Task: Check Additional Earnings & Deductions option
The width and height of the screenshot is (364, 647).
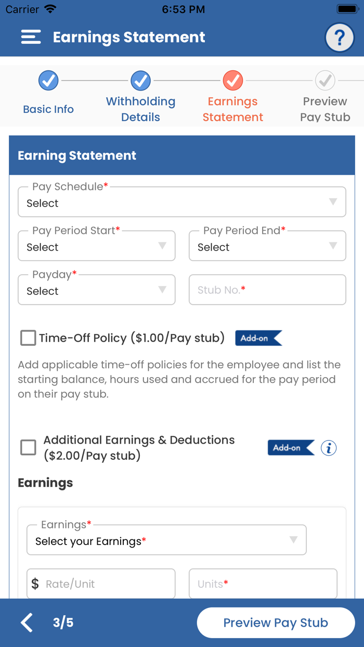Action: point(28,447)
